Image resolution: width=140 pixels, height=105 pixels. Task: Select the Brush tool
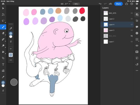(x=3, y=27)
